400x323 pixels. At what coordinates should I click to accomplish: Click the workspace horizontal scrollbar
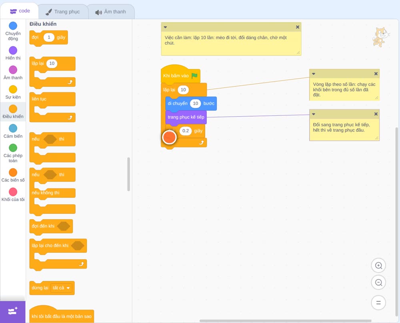286,321
